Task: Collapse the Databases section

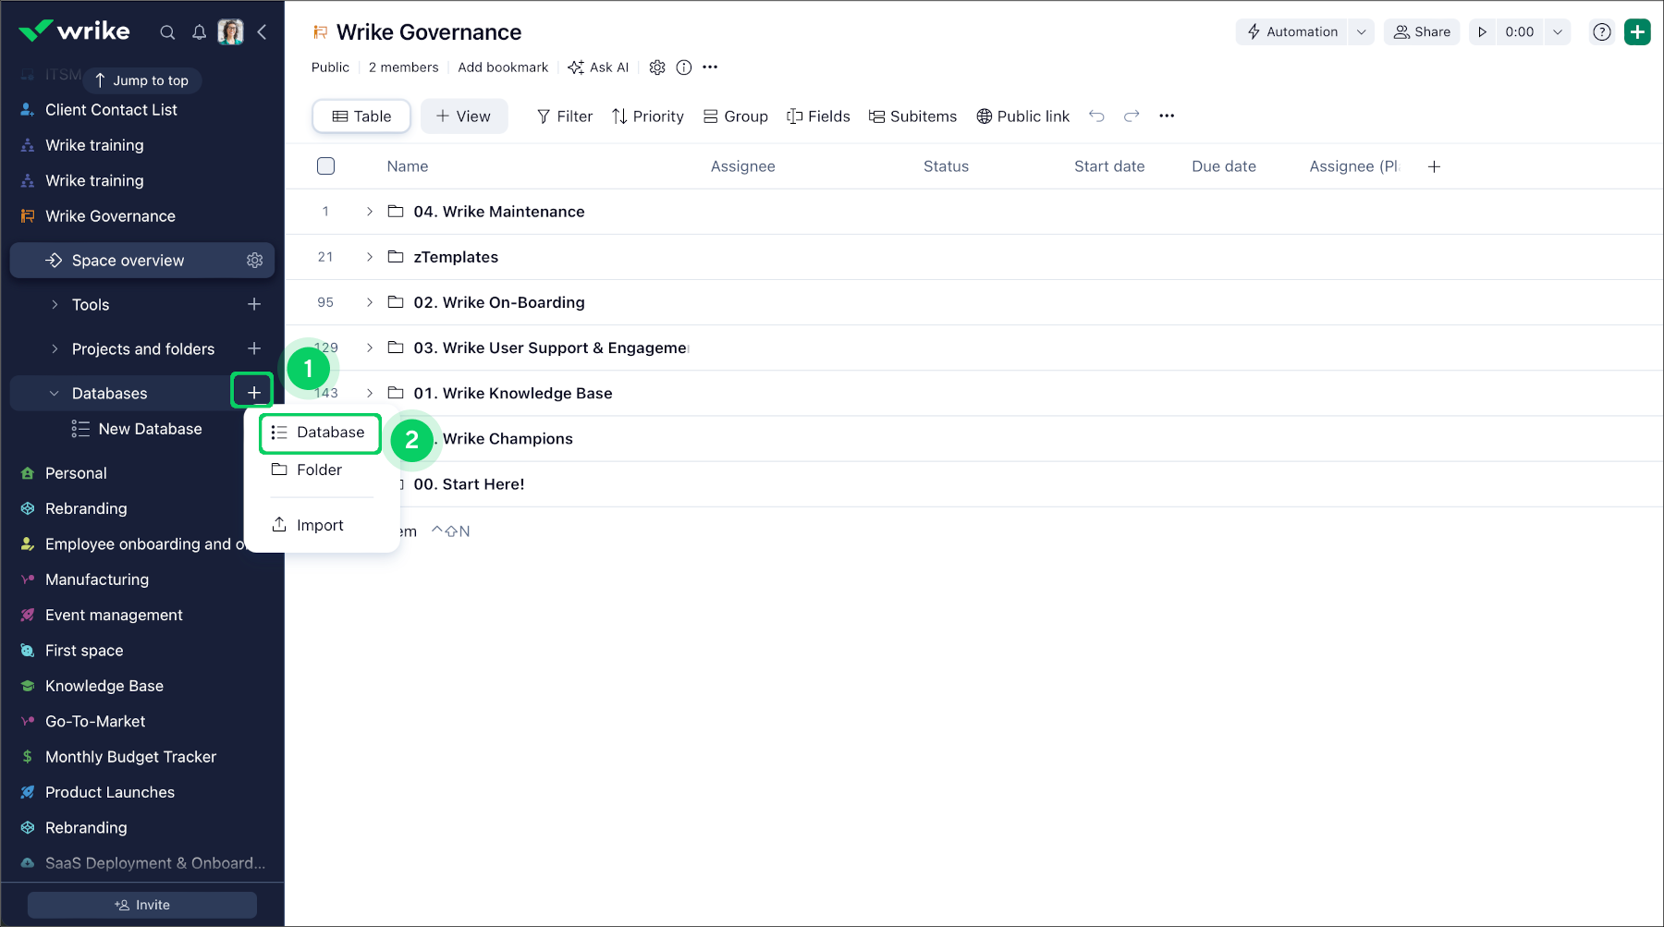Action: (x=53, y=393)
